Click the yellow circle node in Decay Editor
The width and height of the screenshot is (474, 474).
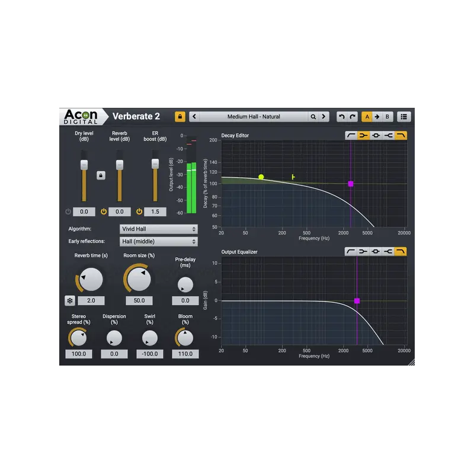[261, 177]
